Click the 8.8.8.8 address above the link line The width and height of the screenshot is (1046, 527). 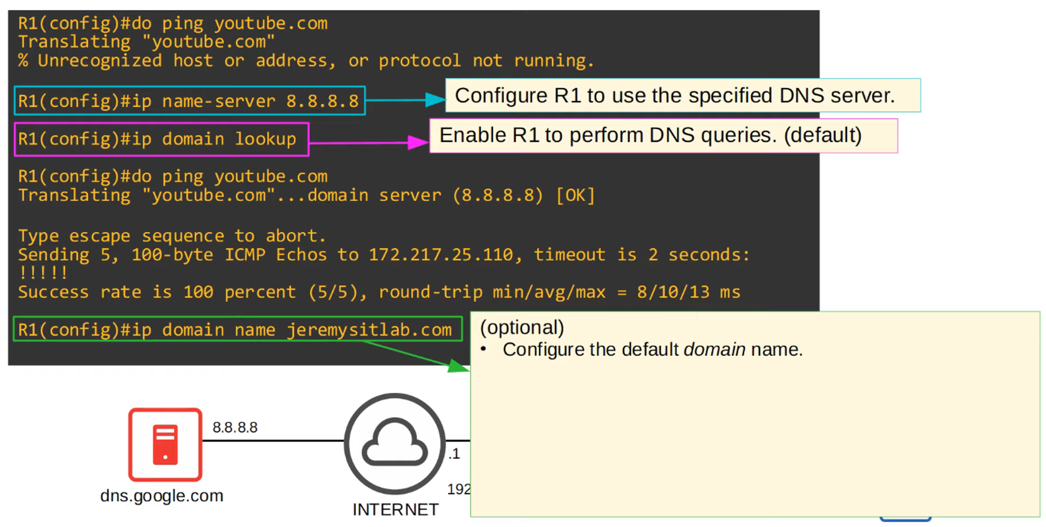(x=235, y=428)
